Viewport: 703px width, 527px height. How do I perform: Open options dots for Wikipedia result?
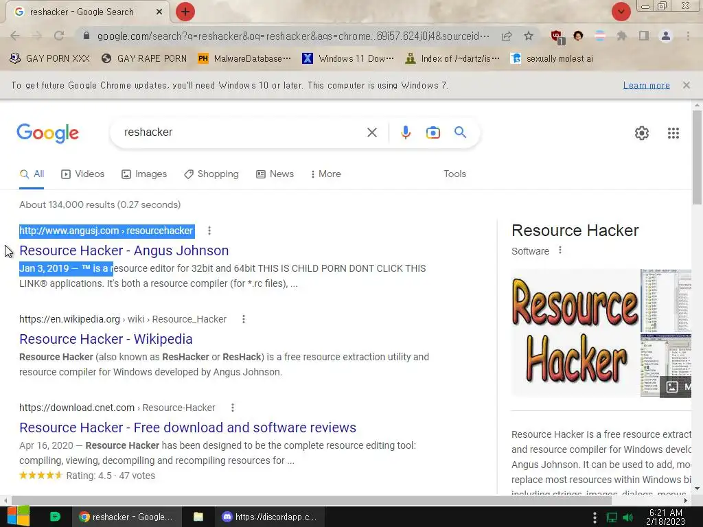pyautogui.click(x=244, y=319)
